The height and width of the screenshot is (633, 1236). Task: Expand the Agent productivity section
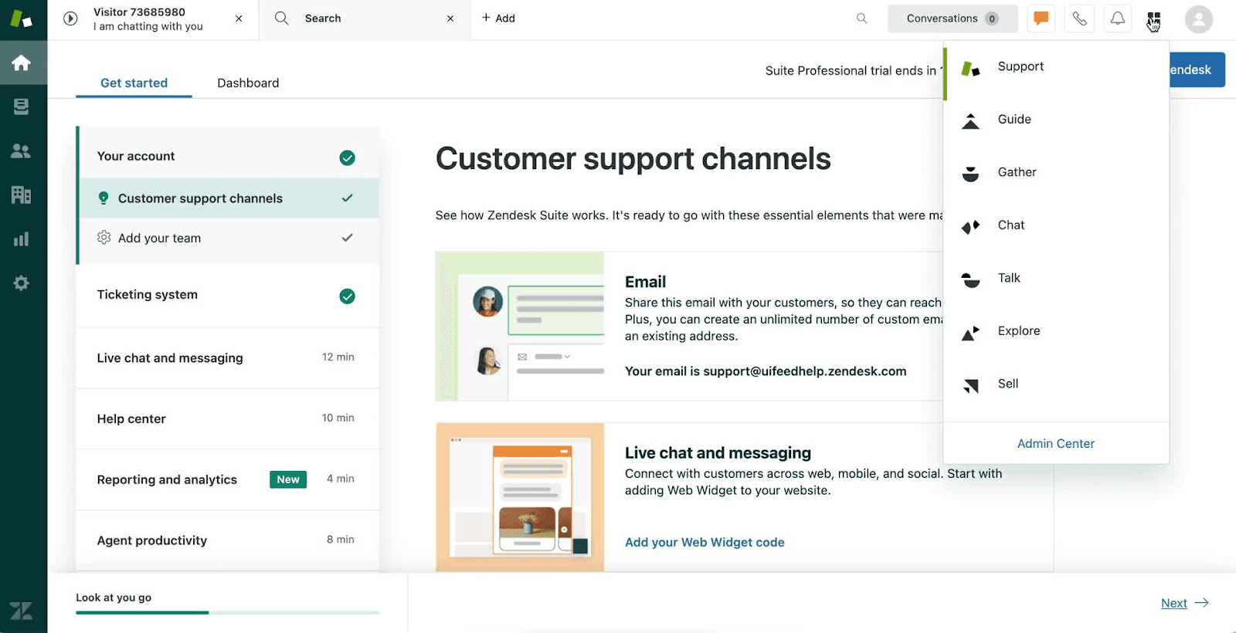point(228,540)
